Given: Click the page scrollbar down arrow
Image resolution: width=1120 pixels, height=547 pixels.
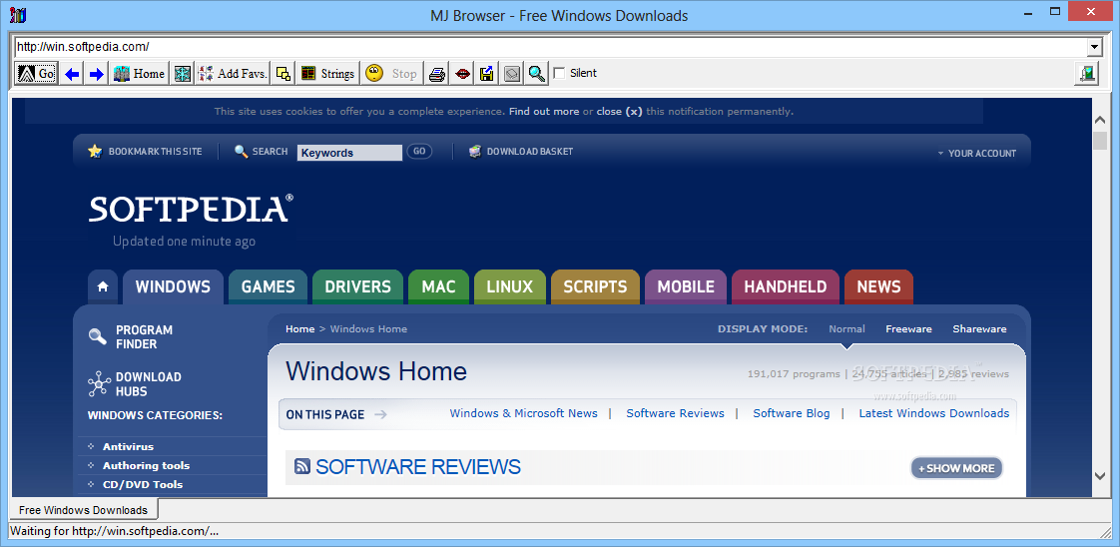Looking at the screenshot, I should (x=1100, y=475).
